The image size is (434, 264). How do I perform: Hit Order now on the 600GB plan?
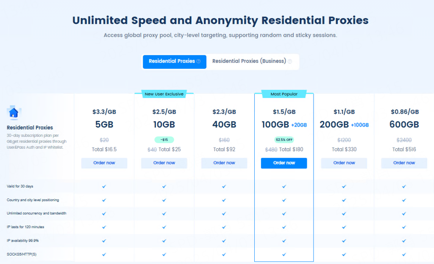(x=404, y=163)
